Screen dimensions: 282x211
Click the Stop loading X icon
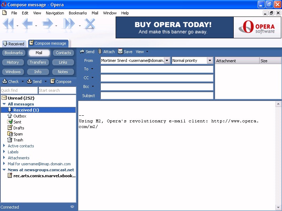pos(90,24)
